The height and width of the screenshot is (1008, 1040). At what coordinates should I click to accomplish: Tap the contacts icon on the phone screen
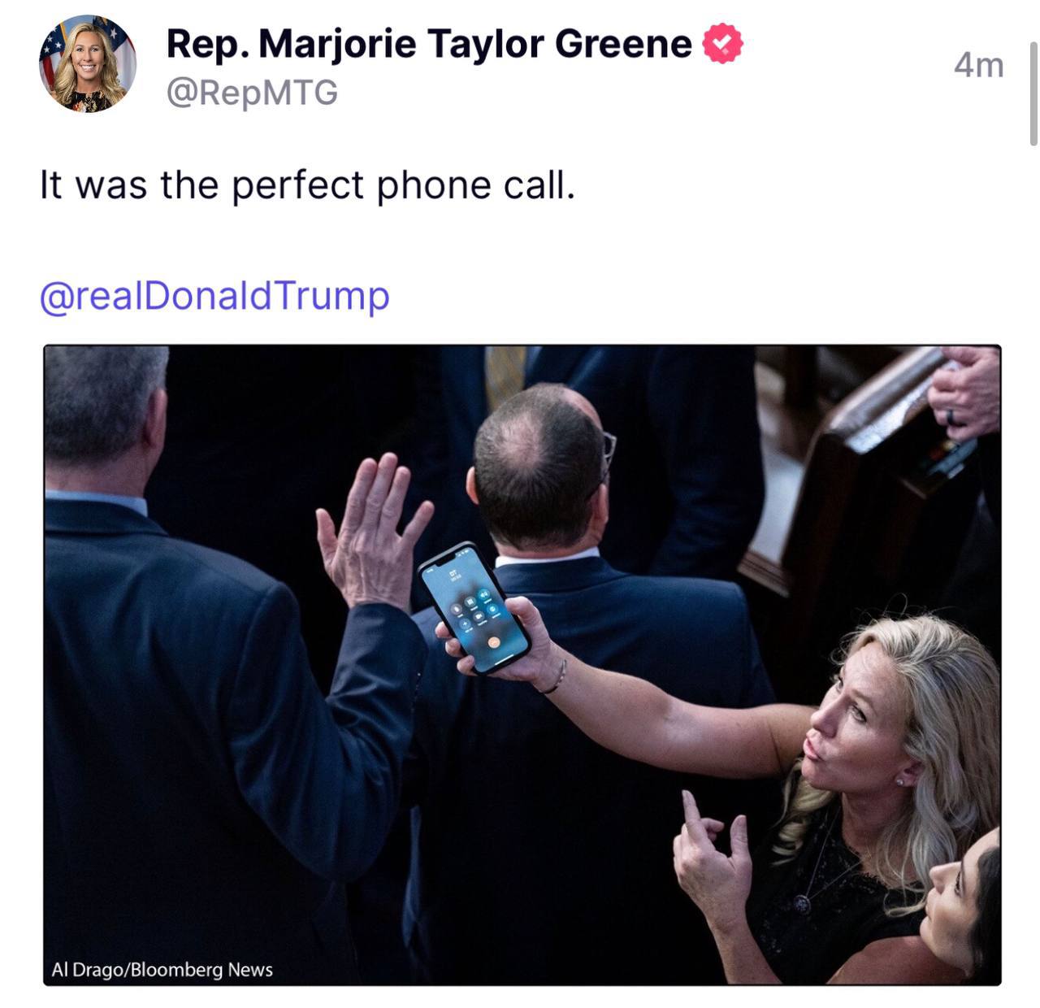click(x=492, y=609)
